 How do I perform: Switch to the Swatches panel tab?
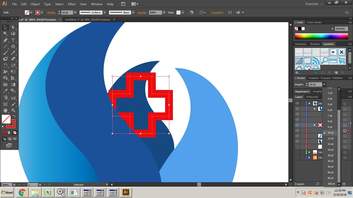(301, 44)
